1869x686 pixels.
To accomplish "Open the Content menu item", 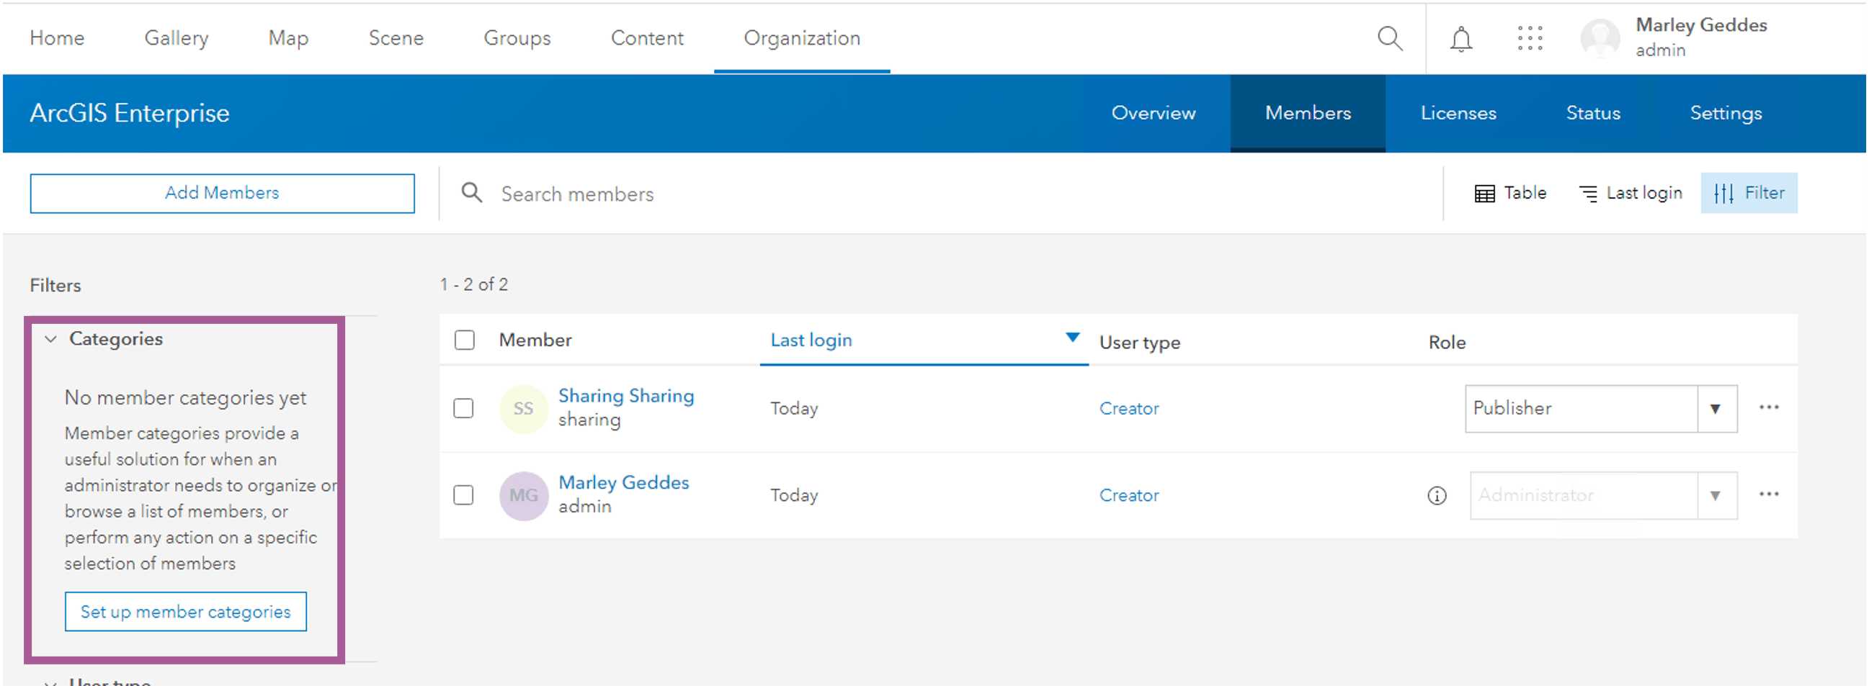I will click(x=646, y=37).
